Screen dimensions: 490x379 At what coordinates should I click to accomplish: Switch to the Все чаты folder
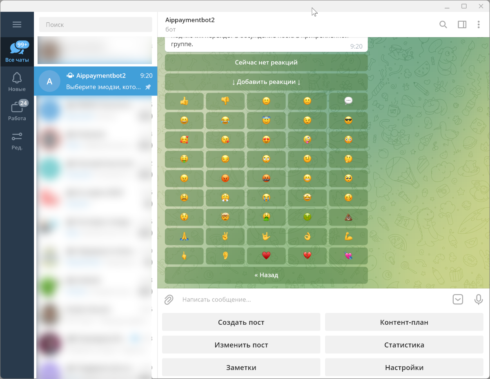tap(17, 52)
